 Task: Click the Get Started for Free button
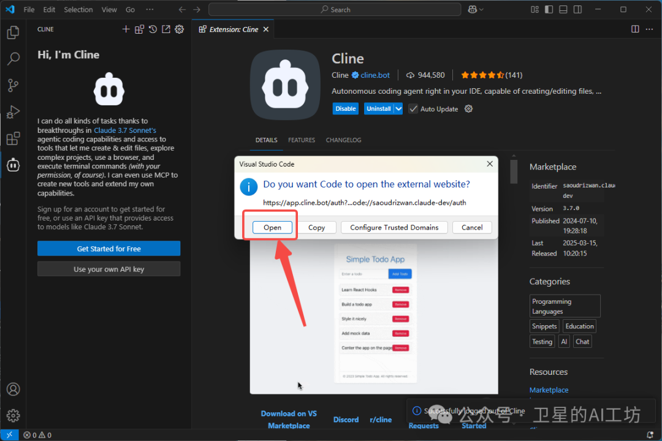[108, 249]
